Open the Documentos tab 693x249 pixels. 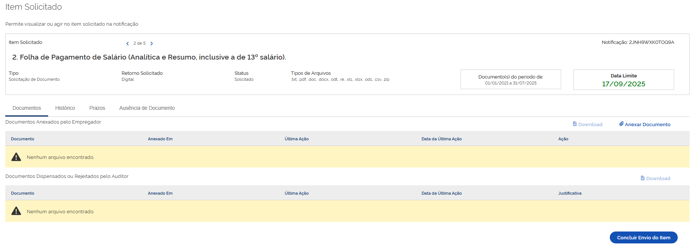coord(27,108)
